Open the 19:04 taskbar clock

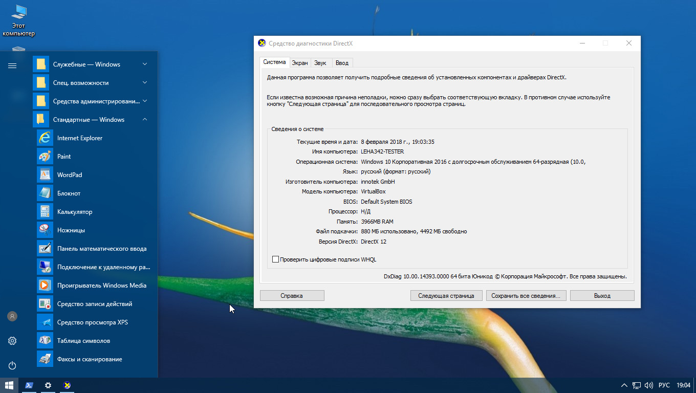point(684,385)
